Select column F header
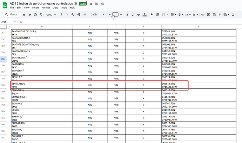Viewport: 242px width, 143px height. (199, 27)
